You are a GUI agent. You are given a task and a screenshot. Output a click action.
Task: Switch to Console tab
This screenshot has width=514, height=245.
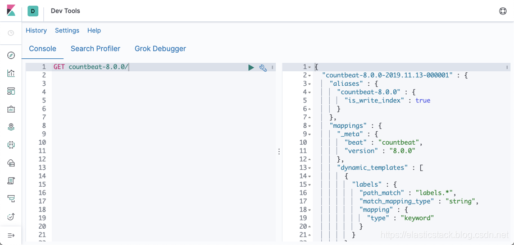point(43,49)
